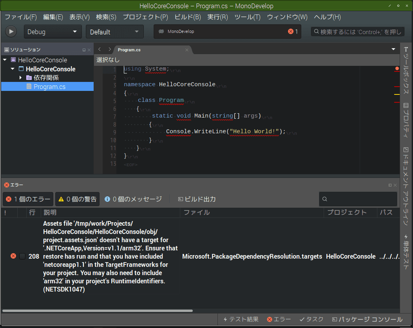Collapse the HelloCoreConsole project tree node

point(12,69)
